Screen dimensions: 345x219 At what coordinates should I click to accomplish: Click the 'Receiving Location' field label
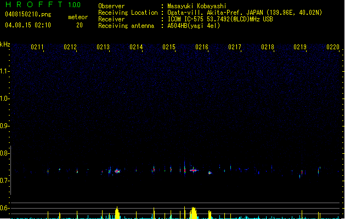(128, 13)
